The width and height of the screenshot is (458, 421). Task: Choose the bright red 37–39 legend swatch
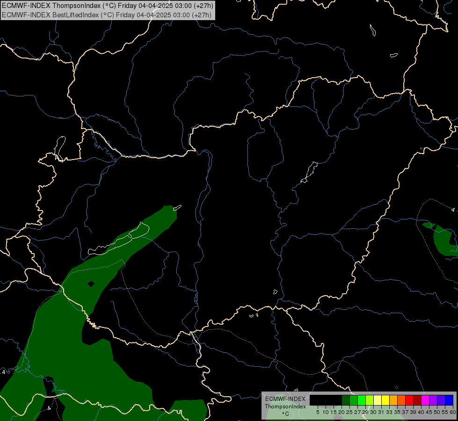point(409,400)
